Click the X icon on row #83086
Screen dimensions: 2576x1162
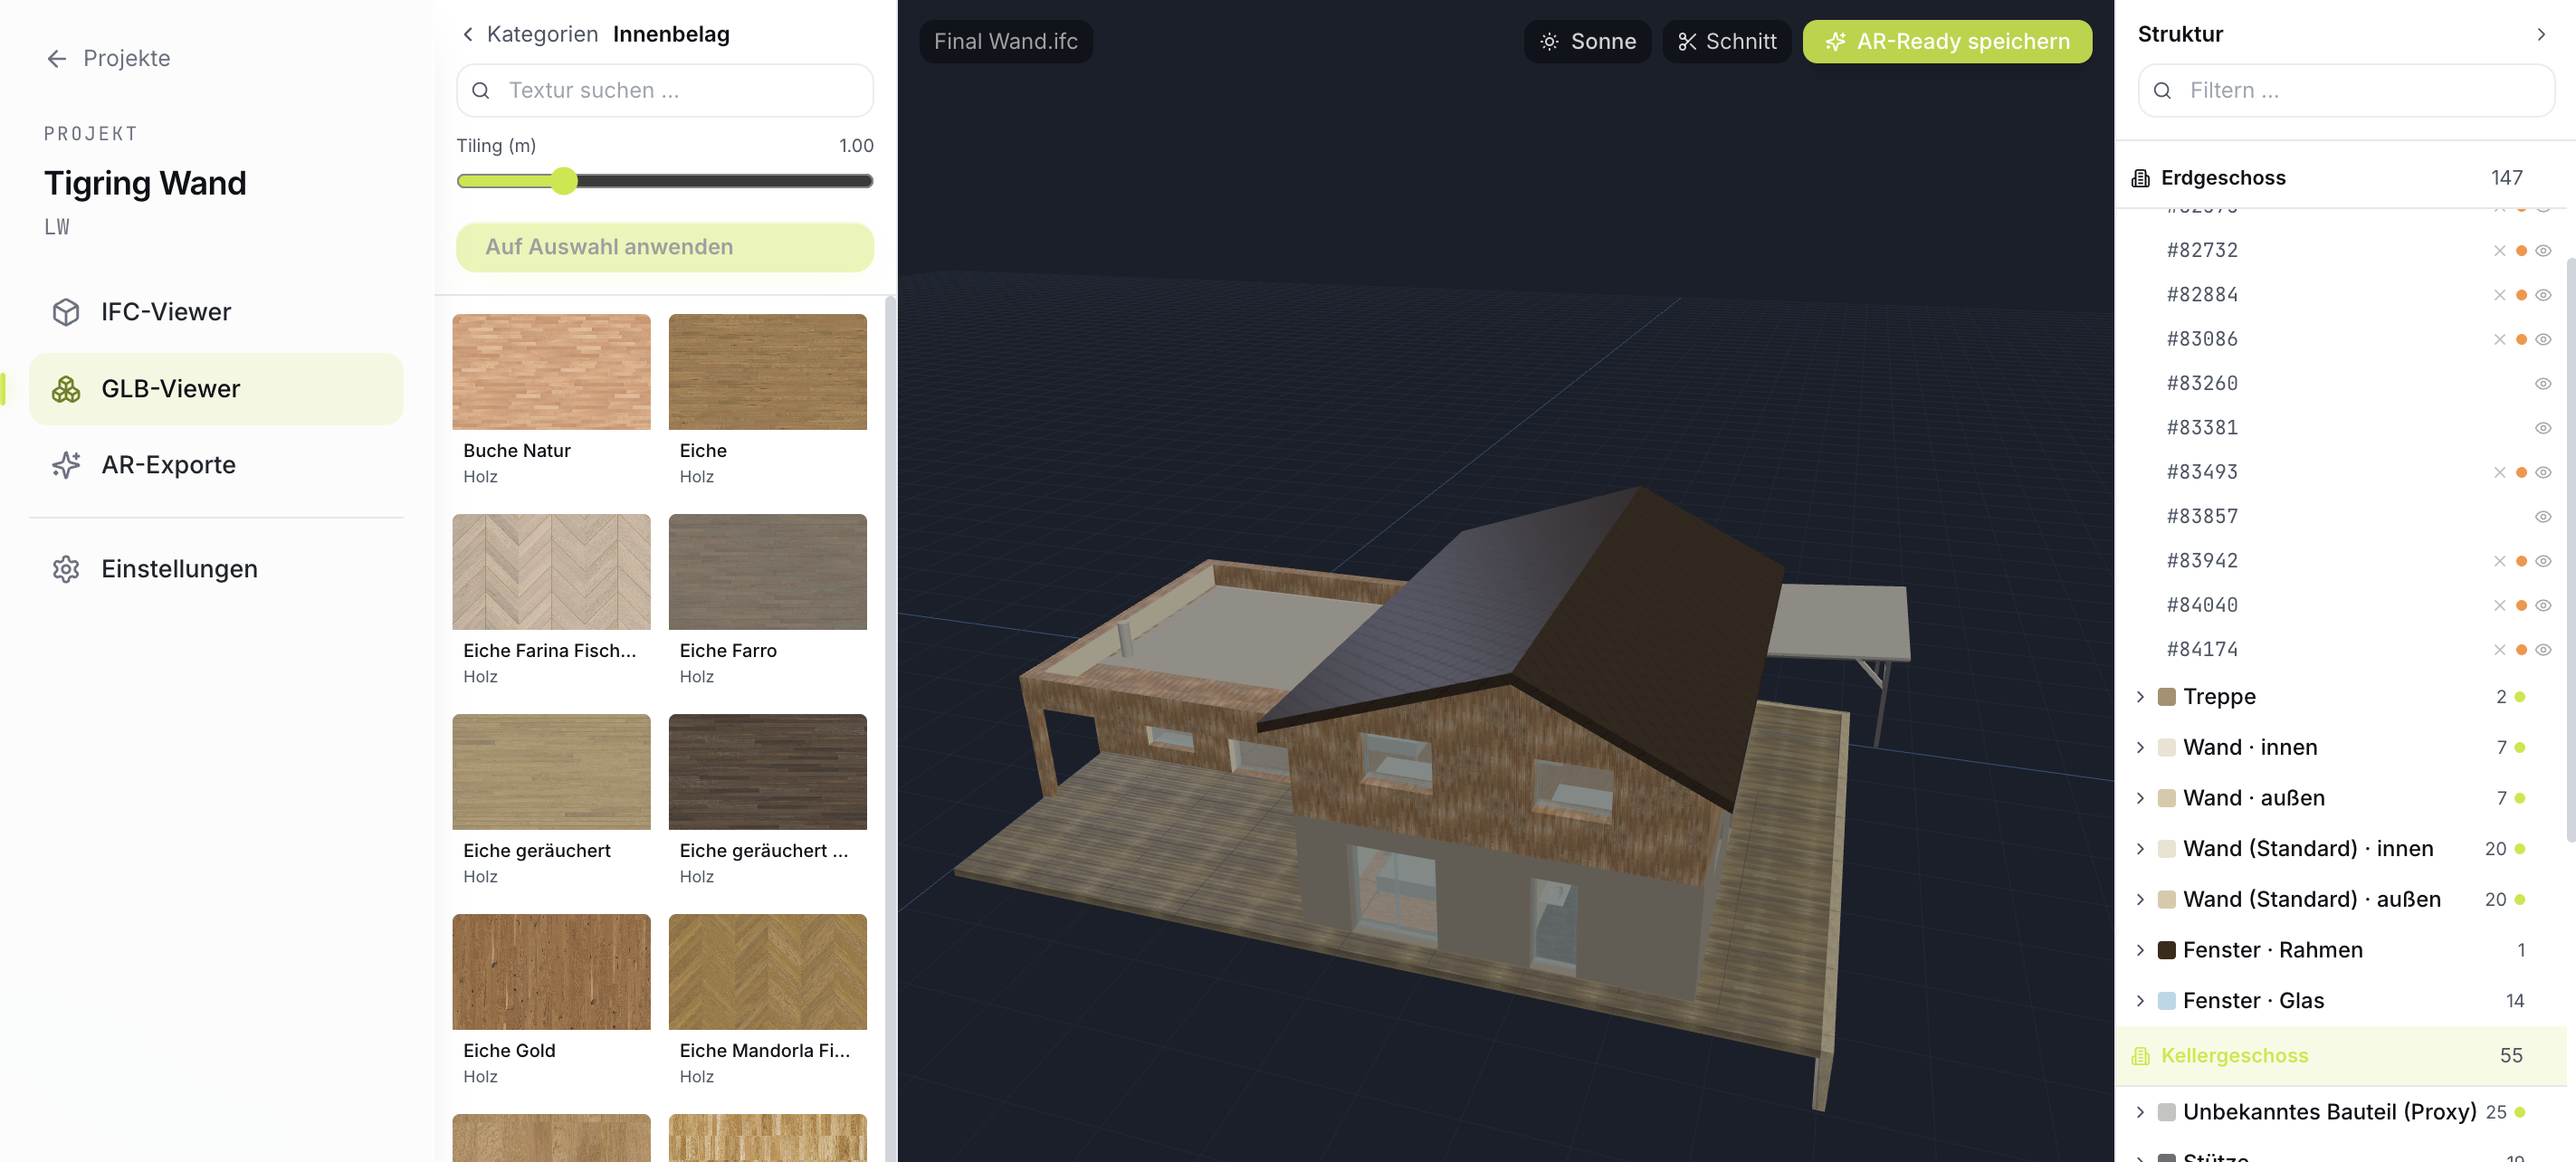coord(2499,340)
